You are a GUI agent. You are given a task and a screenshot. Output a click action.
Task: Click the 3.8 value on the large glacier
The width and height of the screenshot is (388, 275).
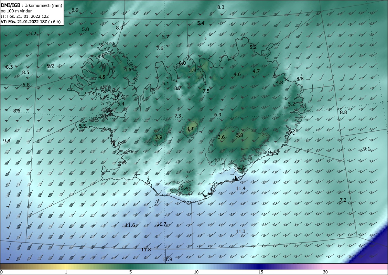239,135
